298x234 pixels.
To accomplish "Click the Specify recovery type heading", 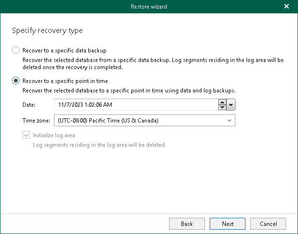I will [47, 31].
